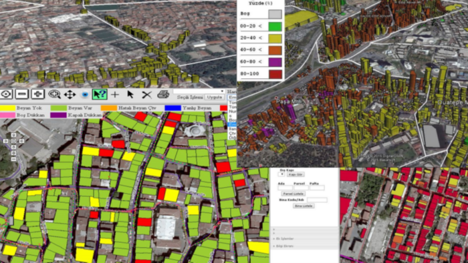
Task: Click the Kapı Gör button
Action: point(296,174)
